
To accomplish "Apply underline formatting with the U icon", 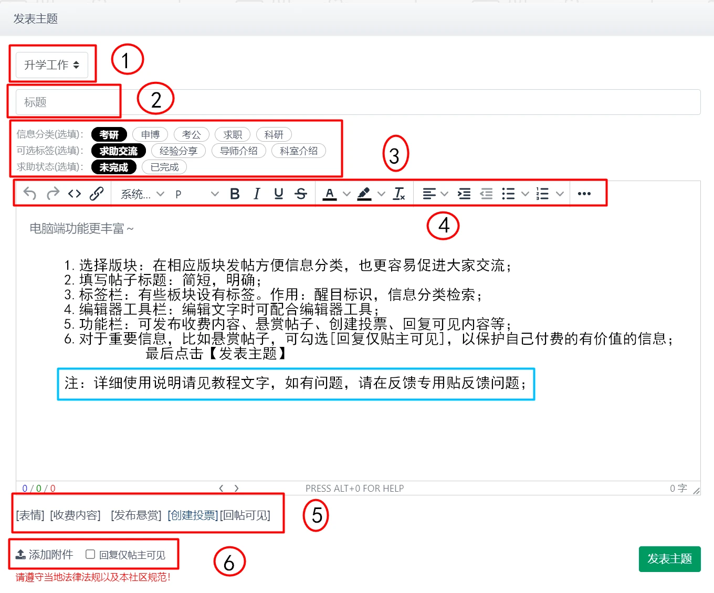I will pos(279,193).
